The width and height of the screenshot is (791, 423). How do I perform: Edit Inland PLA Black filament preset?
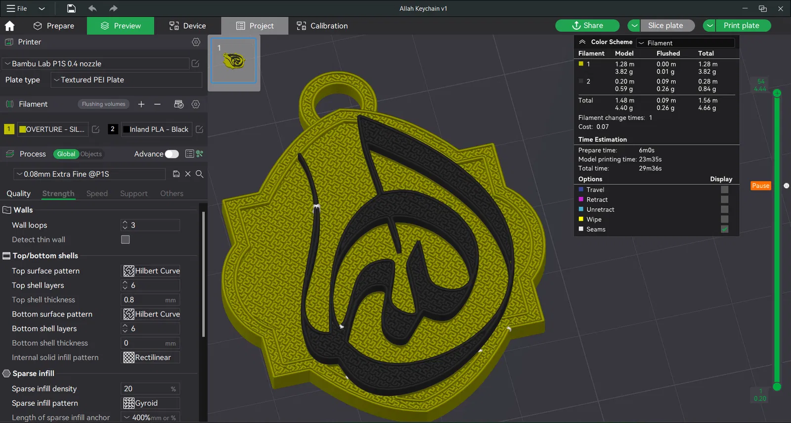click(200, 130)
